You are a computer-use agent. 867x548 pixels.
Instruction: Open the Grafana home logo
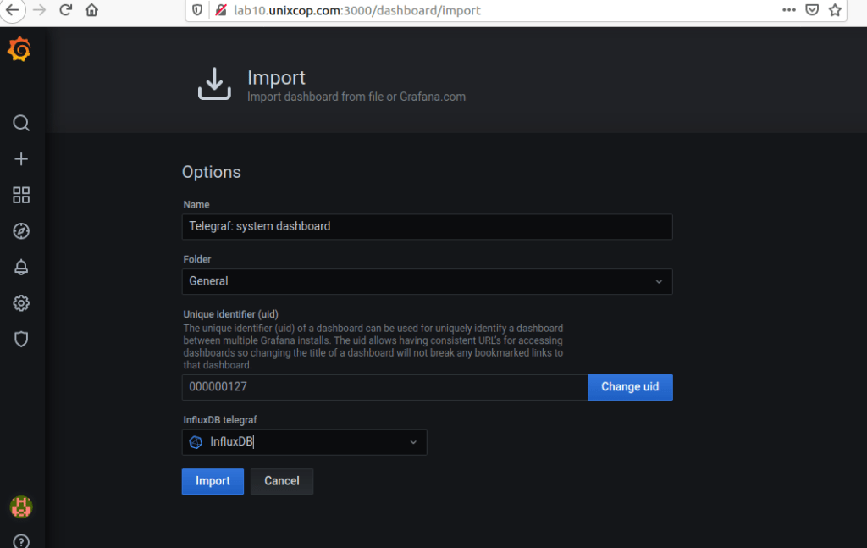[x=19, y=49]
